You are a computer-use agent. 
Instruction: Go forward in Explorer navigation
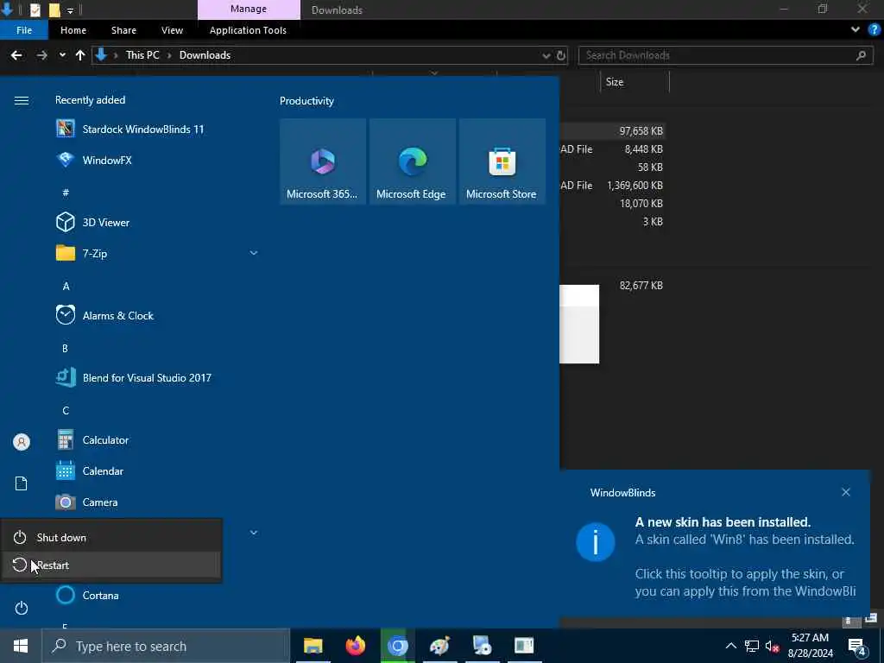point(41,55)
